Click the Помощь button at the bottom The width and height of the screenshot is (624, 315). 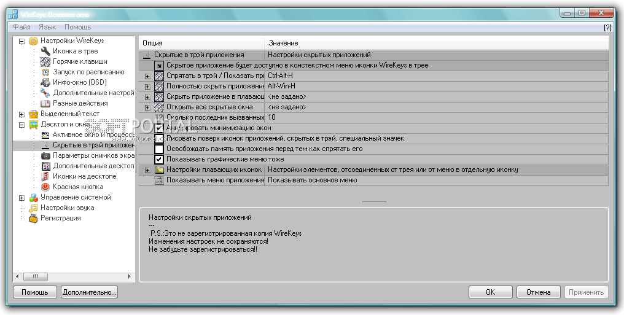35,292
